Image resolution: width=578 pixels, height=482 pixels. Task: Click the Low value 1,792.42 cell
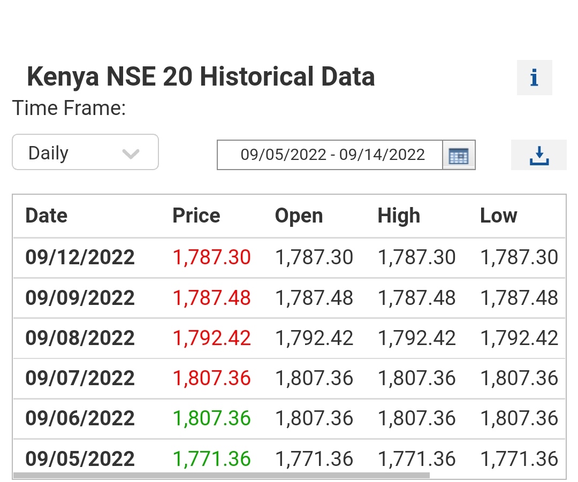[519, 338]
